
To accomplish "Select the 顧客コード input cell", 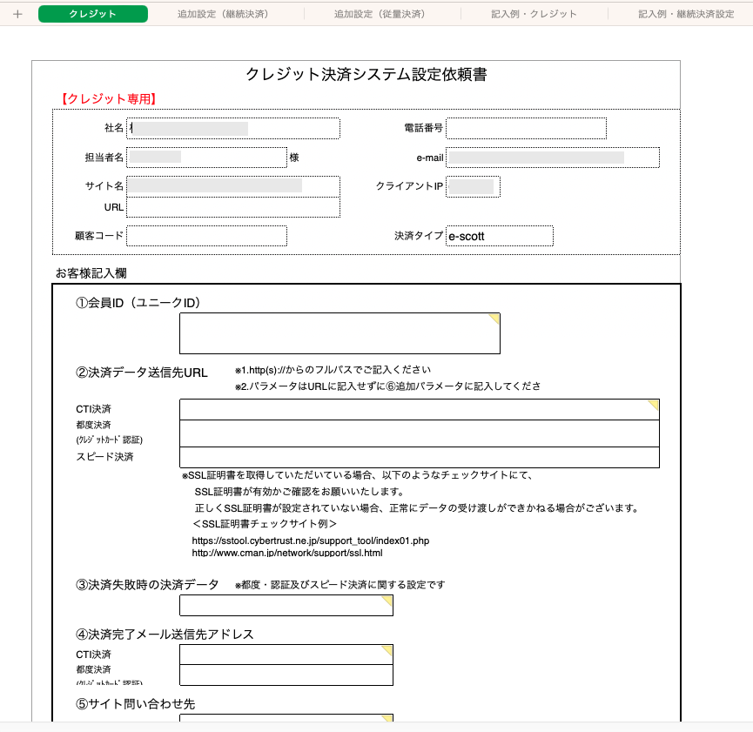I will pos(206,236).
